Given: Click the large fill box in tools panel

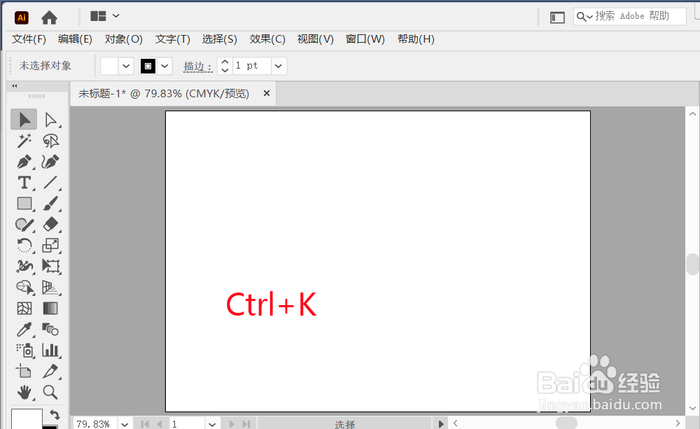Looking at the screenshot, I should pyautogui.click(x=27, y=419).
